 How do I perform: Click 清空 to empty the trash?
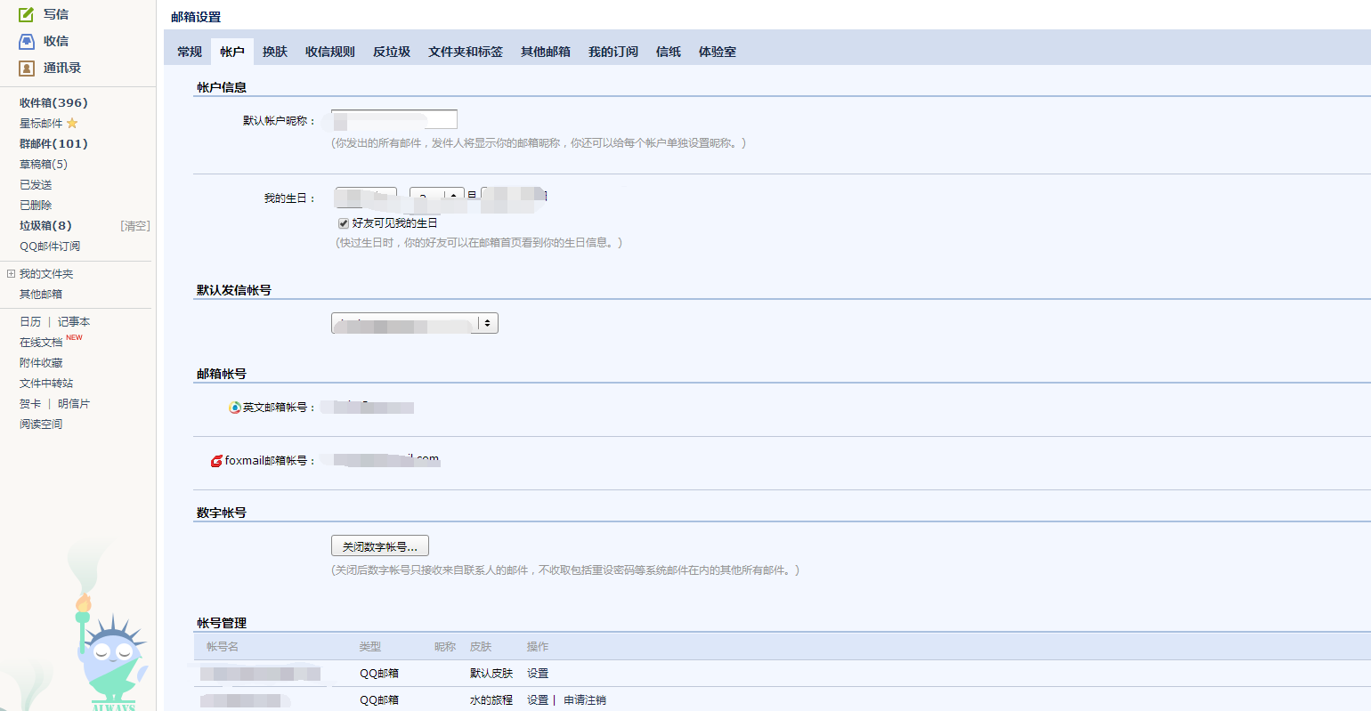(134, 225)
